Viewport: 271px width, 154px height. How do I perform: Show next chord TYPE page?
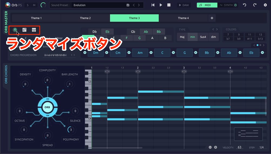click(217, 29)
